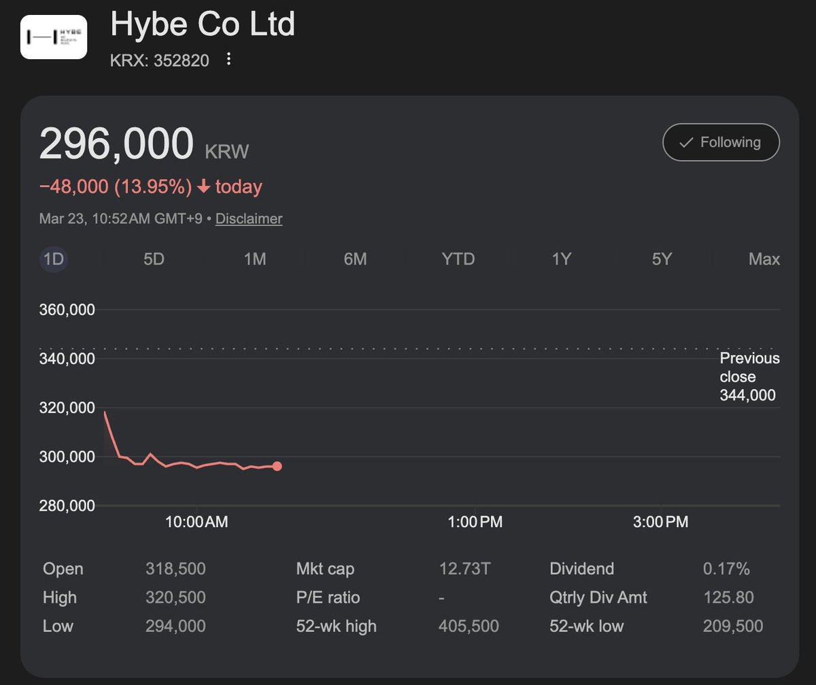Image resolution: width=816 pixels, height=685 pixels.
Task: Click the Dividend value 0.17%
Action: pos(726,569)
